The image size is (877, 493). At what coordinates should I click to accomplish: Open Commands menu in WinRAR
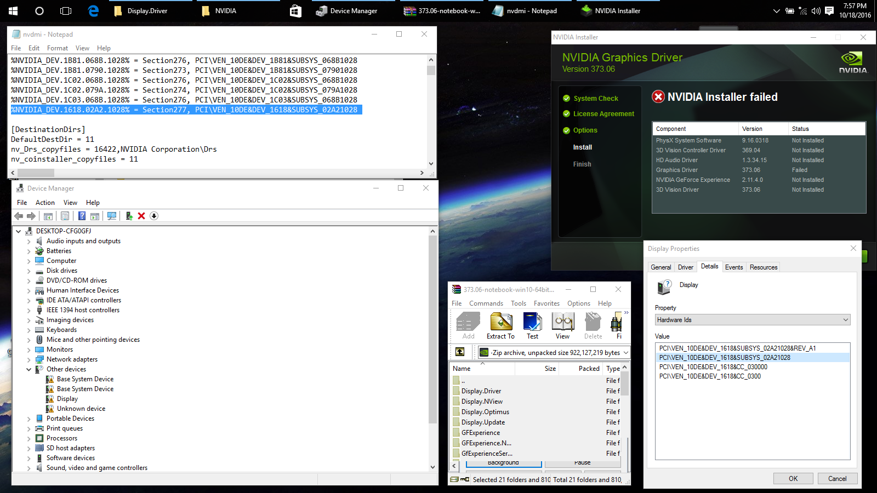(486, 303)
